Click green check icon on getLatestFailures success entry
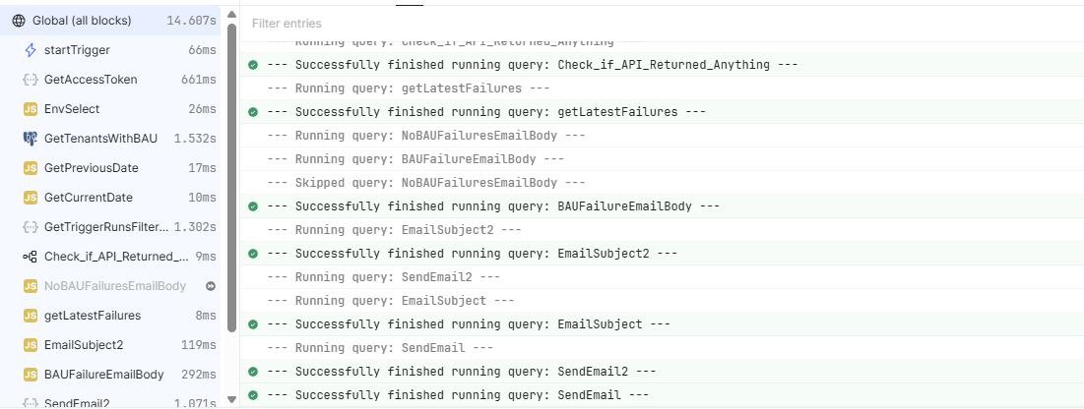Screen dimensions: 1084x409 click(253, 112)
